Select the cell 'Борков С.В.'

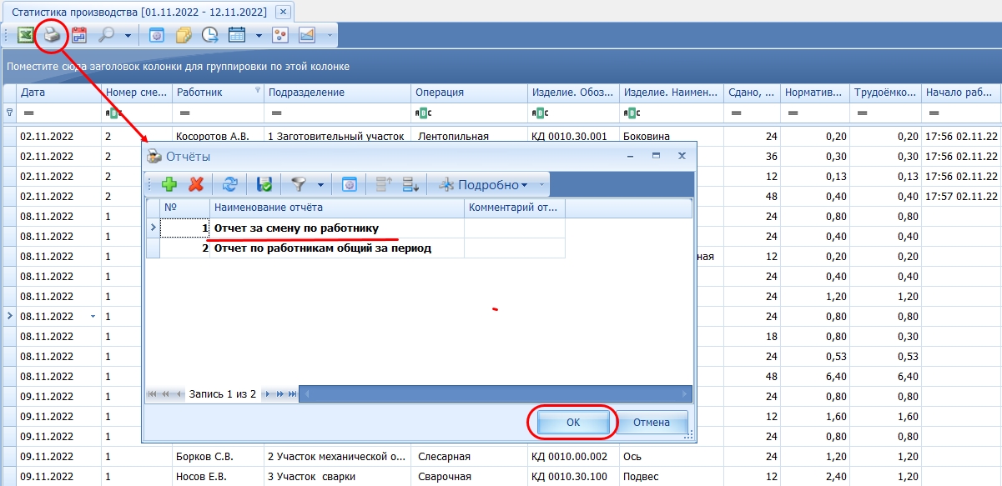[x=219, y=456]
